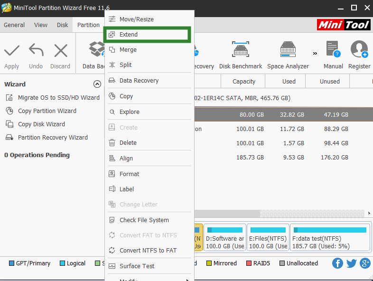Click the Capacity column header
Screen dimensions: 373x281
coord(243,81)
